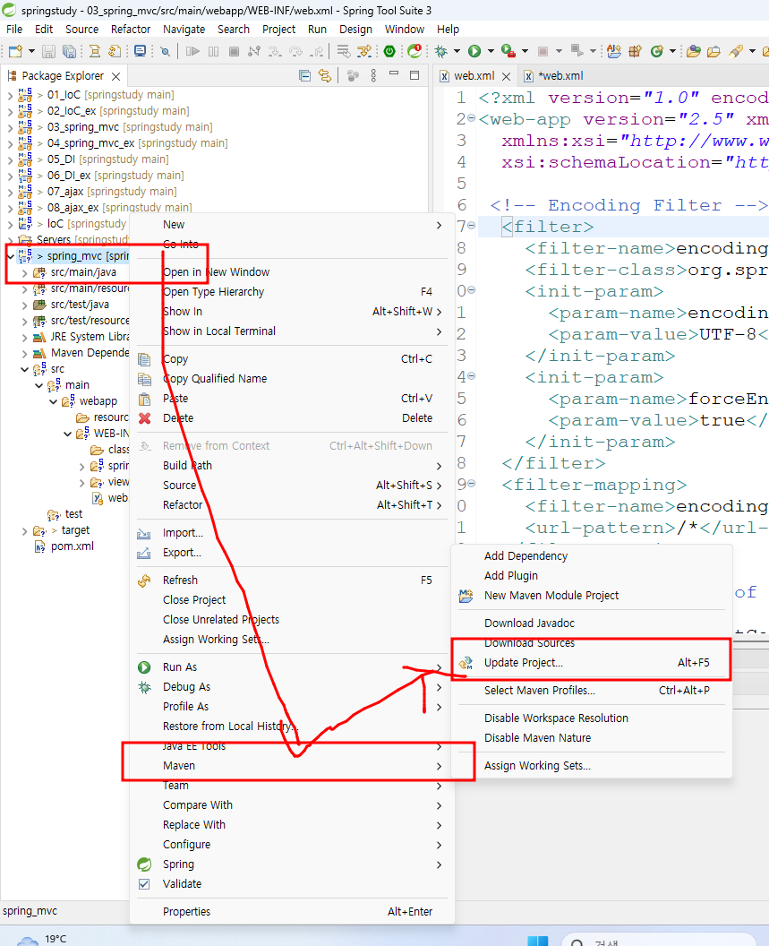This screenshot has width=769, height=946.
Task: Expand the 07_ajax project node
Action: coord(10,192)
